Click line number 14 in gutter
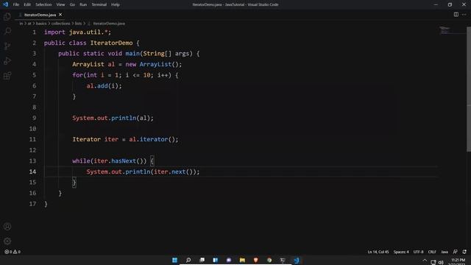The height and width of the screenshot is (265, 471). click(32, 172)
